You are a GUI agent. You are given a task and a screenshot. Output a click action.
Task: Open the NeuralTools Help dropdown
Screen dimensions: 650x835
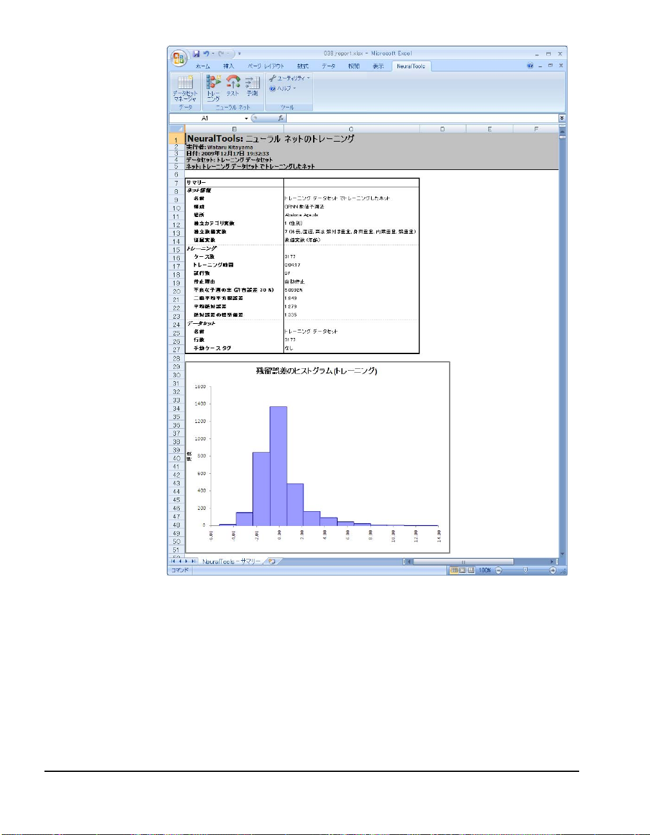click(x=283, y=88)
